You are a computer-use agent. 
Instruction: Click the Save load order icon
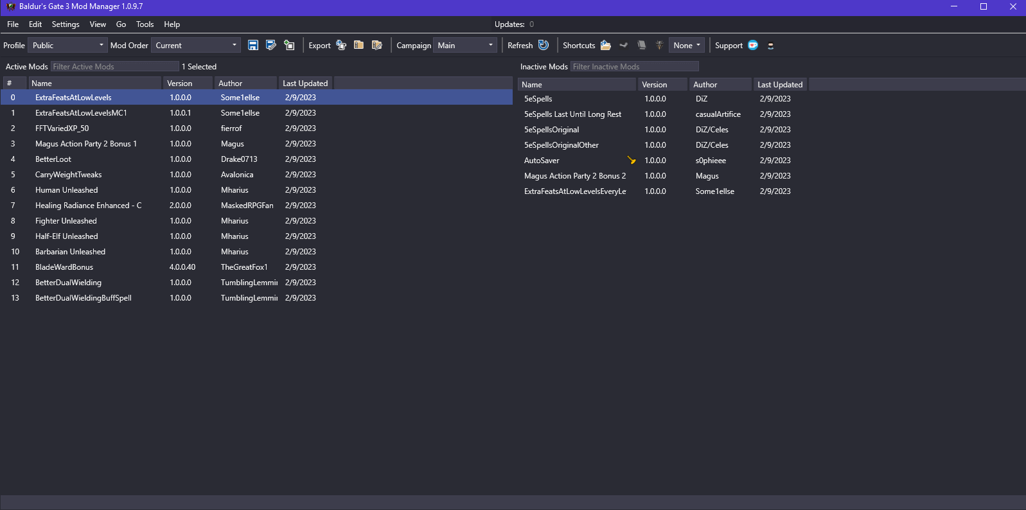coord(253,45)
